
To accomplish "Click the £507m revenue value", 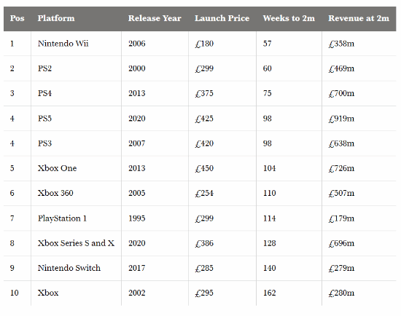I will coord(341,193).
